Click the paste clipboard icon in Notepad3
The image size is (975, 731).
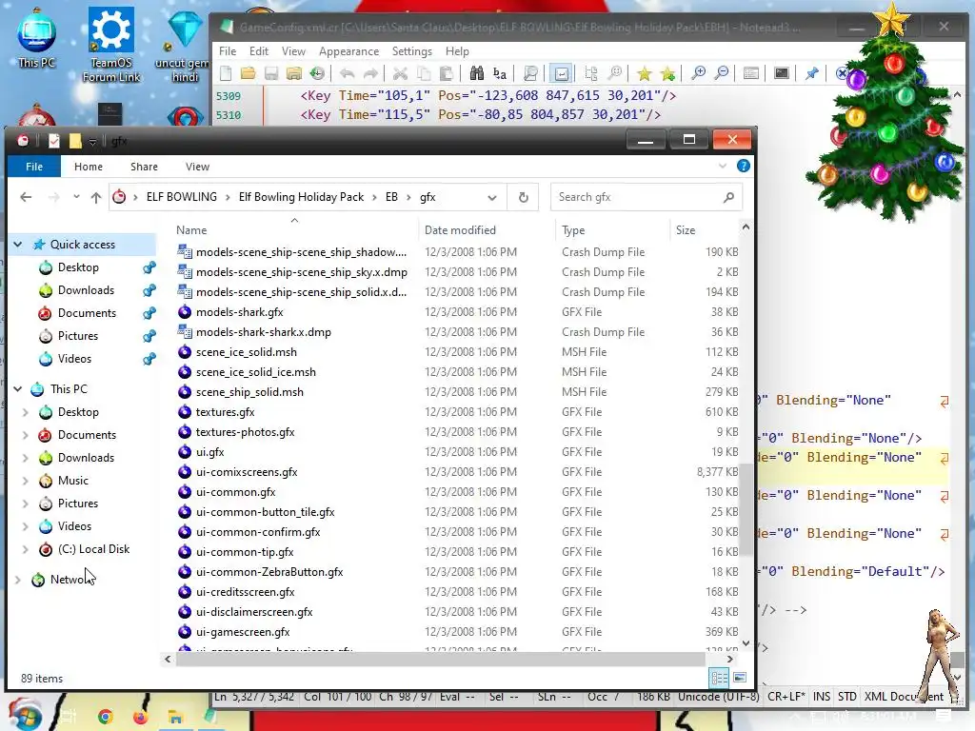click(x=446, y=74)
